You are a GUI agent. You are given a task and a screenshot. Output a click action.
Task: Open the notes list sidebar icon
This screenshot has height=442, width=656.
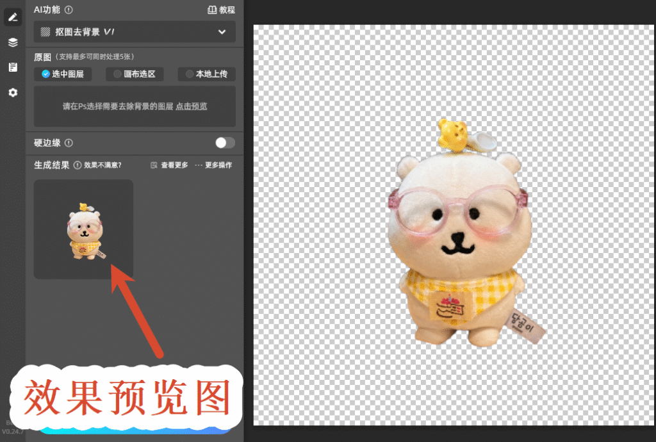tap(13, 67)
